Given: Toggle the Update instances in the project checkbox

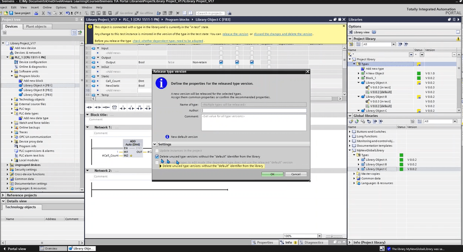Looking at the screenshot, I should click(157, 151).
